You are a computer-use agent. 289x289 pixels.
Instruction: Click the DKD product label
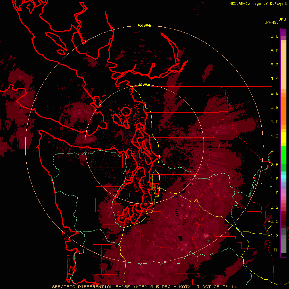click(x=282, y=19)
